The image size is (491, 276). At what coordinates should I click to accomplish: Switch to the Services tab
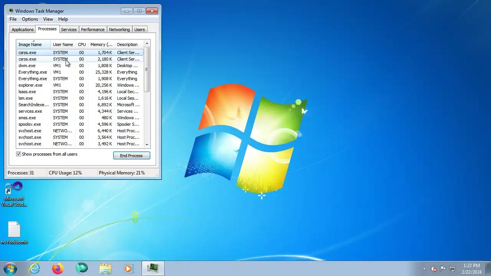[69, 30]
